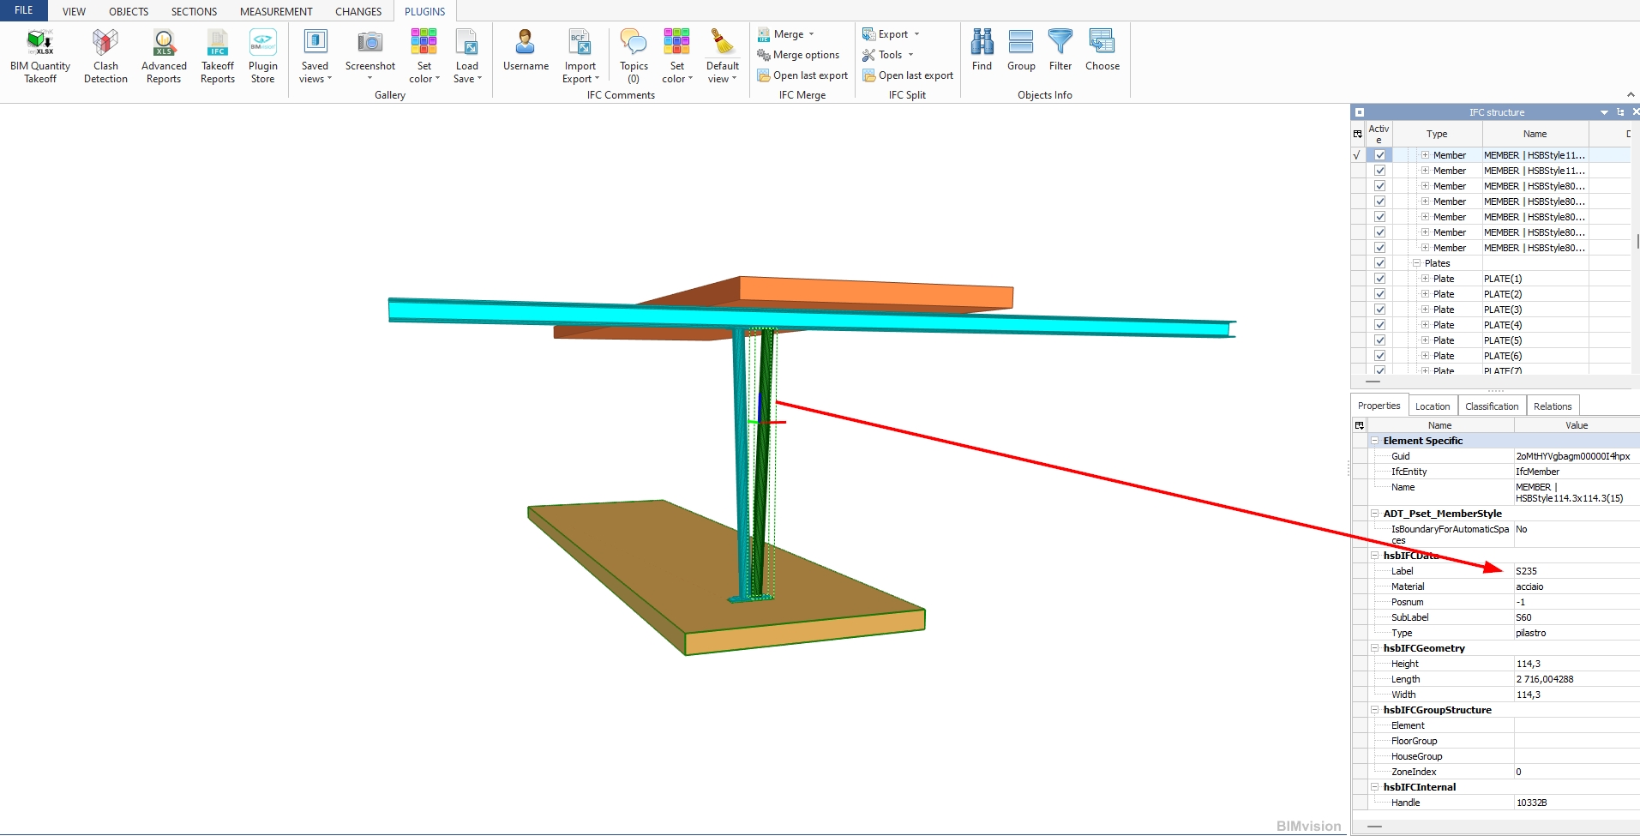Open Advanced Reports plugin
The height and width of the screenshot is (836, 1640).
(x=164, y=56)
